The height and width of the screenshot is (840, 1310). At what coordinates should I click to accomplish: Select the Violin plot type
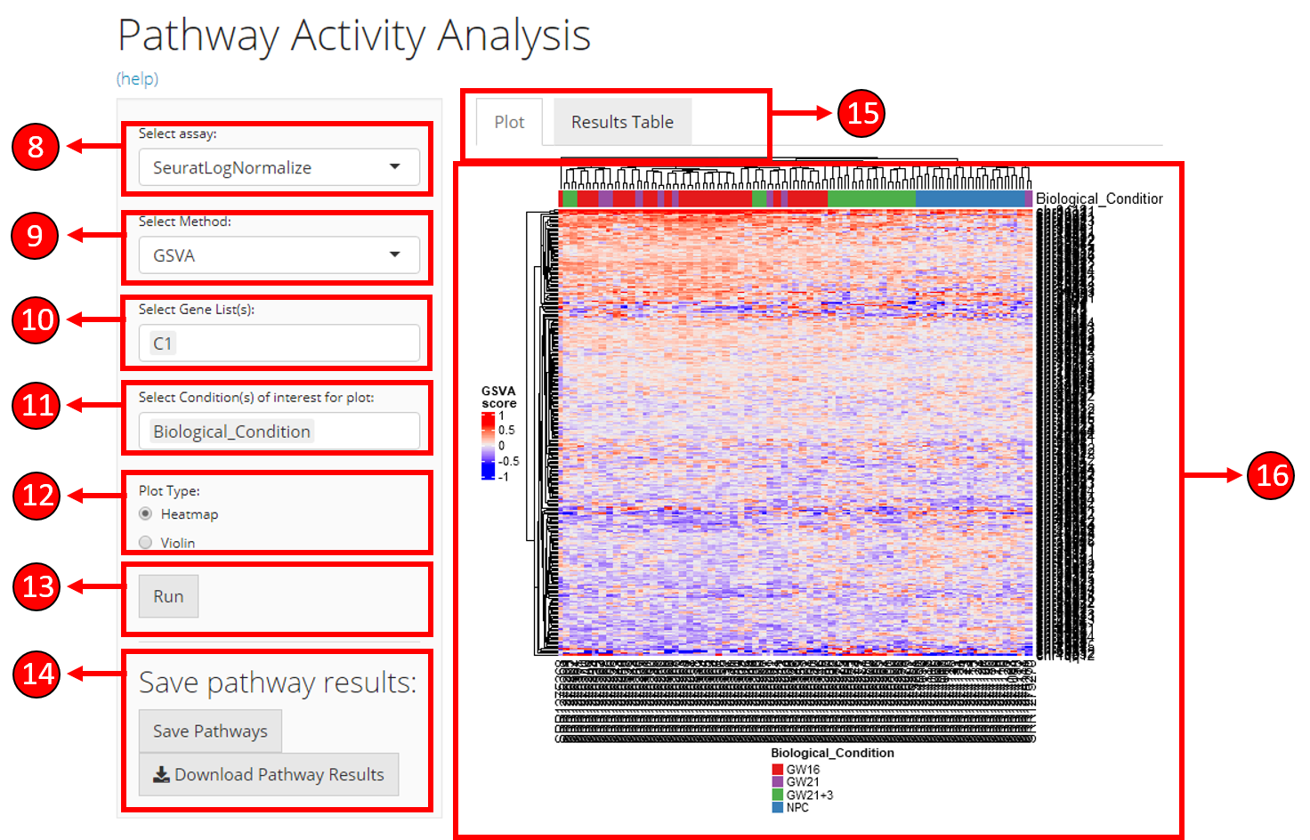pyautogui.click(x=146, y=543)
